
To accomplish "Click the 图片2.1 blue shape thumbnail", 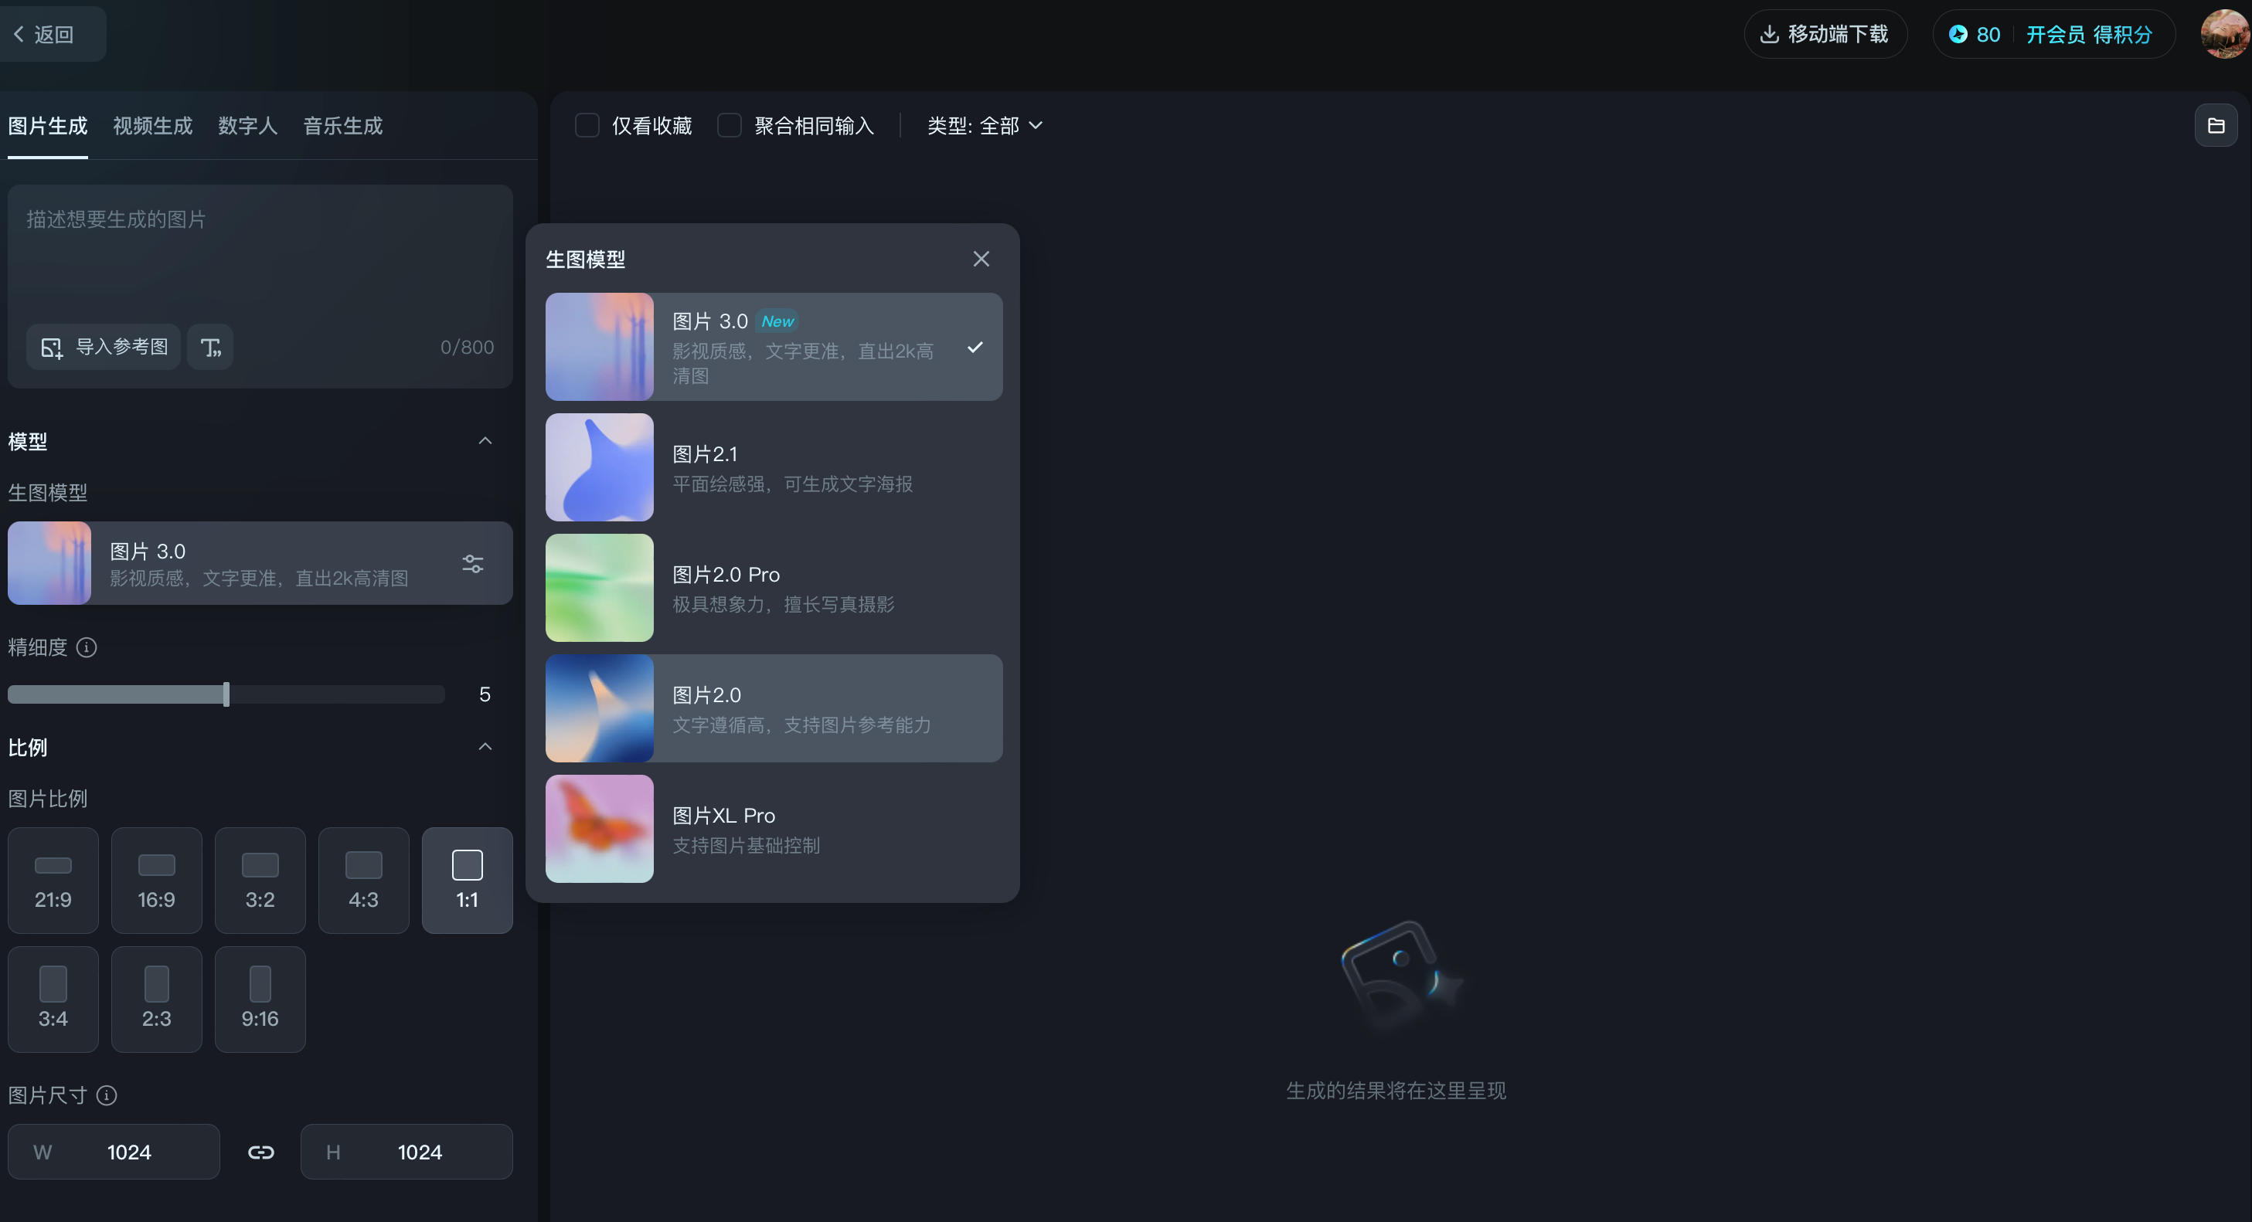I will [600, 467].
